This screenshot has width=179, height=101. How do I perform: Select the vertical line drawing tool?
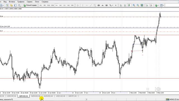click(x=83, y=5)
